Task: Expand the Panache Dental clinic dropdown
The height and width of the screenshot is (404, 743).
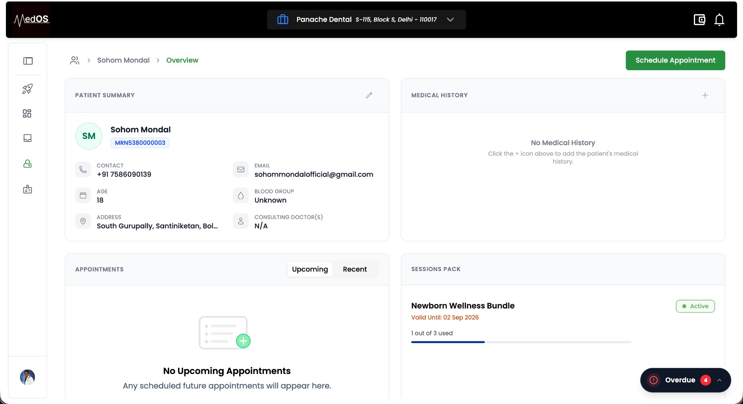Action: tap(450, 19)
